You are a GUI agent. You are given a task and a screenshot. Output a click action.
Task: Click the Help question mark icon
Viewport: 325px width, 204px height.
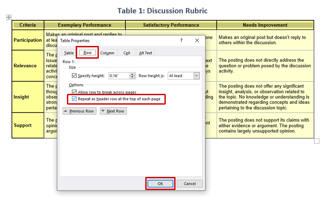181,41
